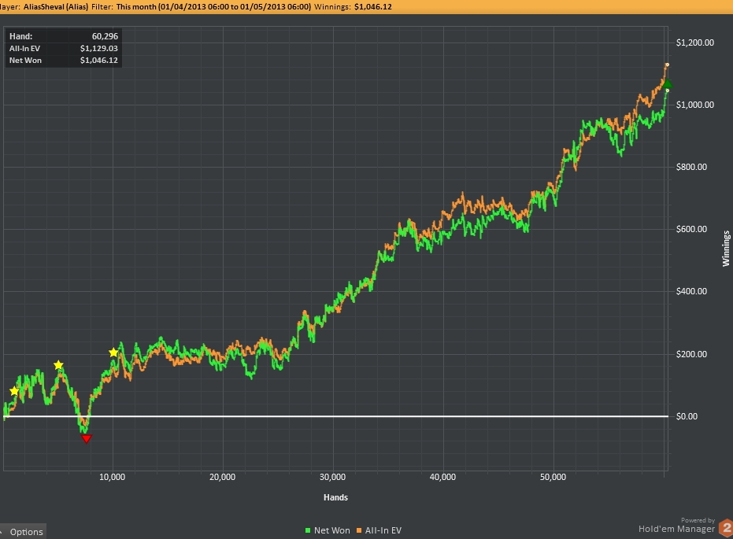733x539 pixels.
Task: Open the Options panel
Action: pos(26,532)
